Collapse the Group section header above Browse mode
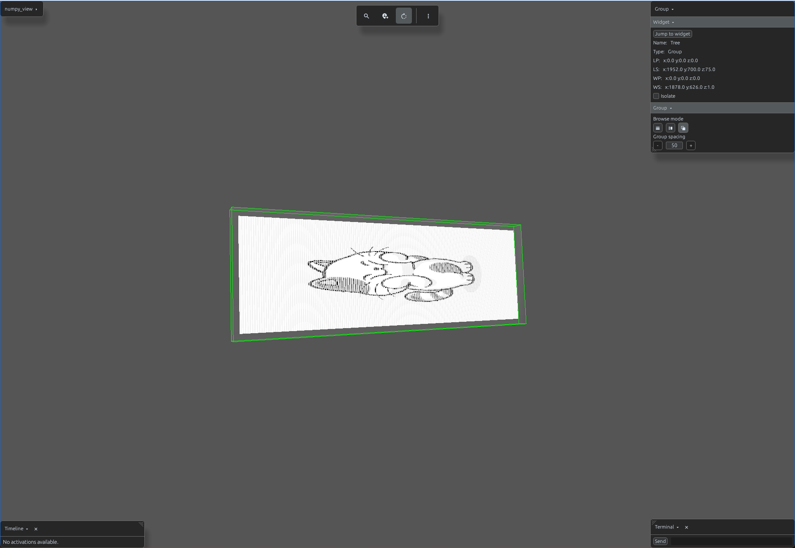 722,108
